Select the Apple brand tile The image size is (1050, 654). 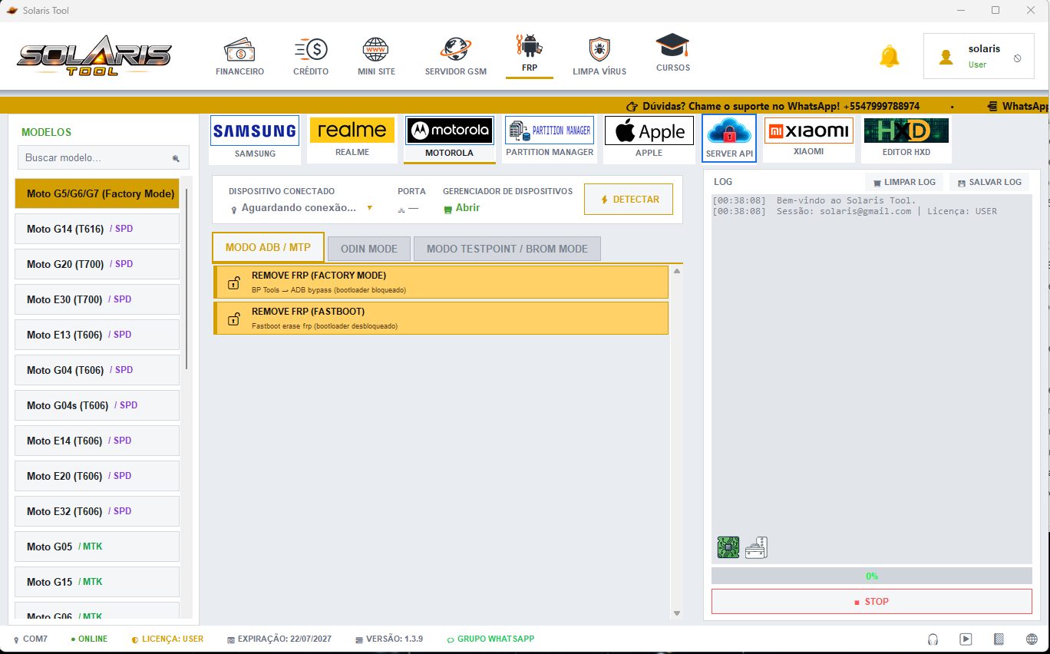649,138
